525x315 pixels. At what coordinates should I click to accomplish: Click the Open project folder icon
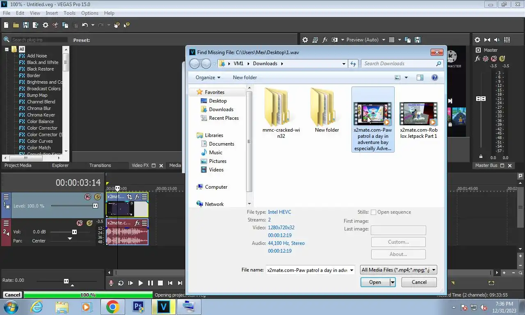pyautogui.click(x=16, y=25)
